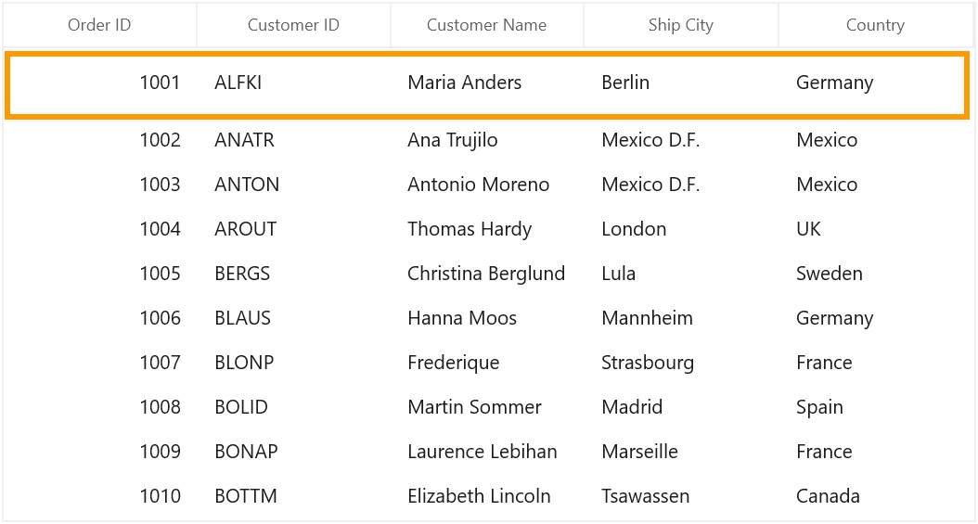Select the Customer Name column header
The image size is (978, 524).
pyautogui.click(x=487, y=25)
